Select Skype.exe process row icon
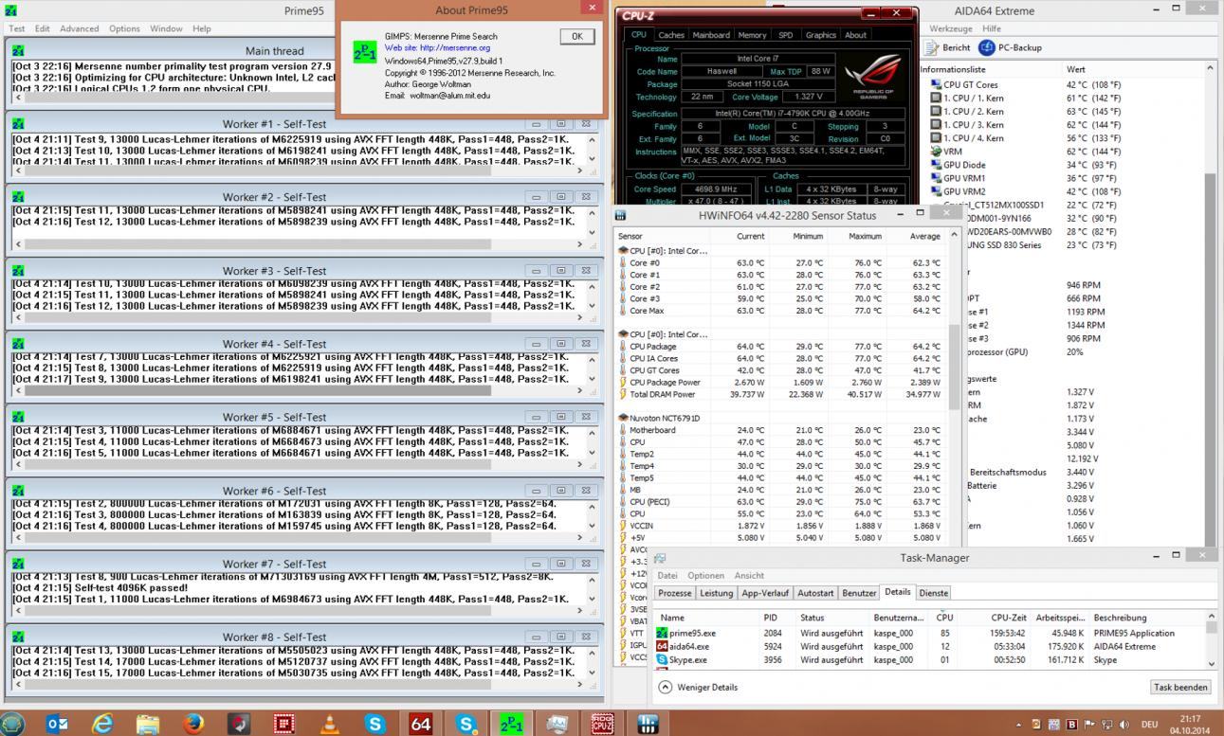Image resolution: width=1224 pixels, height=736 pixels. coord(662,659)
